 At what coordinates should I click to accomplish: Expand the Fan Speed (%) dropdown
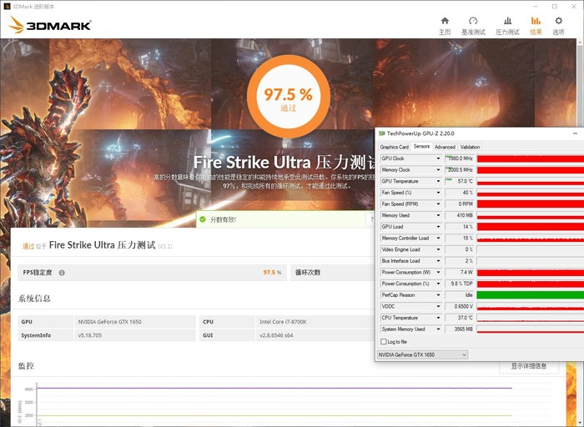pos(438,193)
